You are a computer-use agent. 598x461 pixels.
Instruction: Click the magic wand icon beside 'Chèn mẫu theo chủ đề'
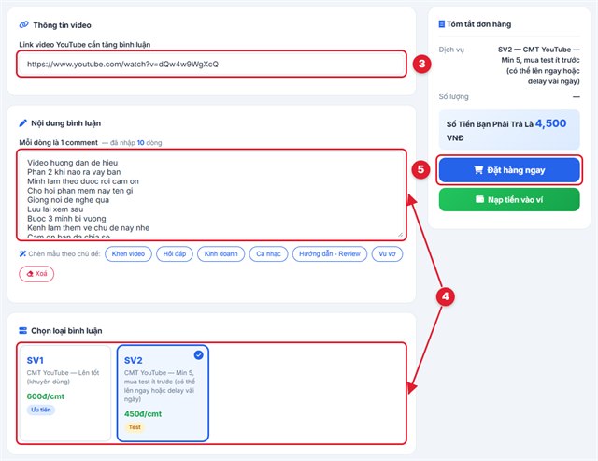(x=22, y=253)
